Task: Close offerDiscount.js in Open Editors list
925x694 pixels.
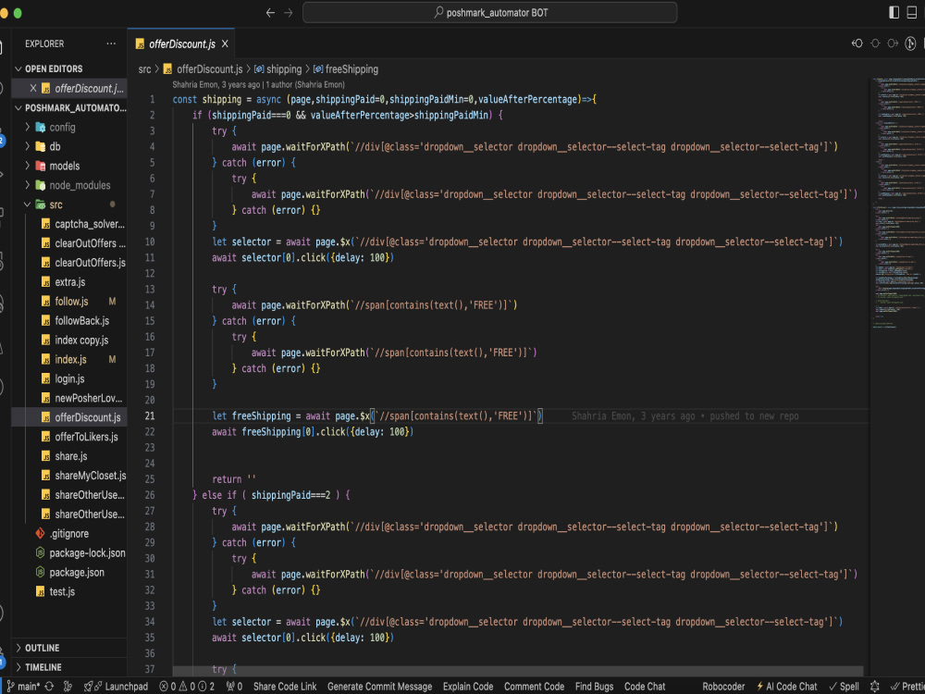Action: click(33, 89)
